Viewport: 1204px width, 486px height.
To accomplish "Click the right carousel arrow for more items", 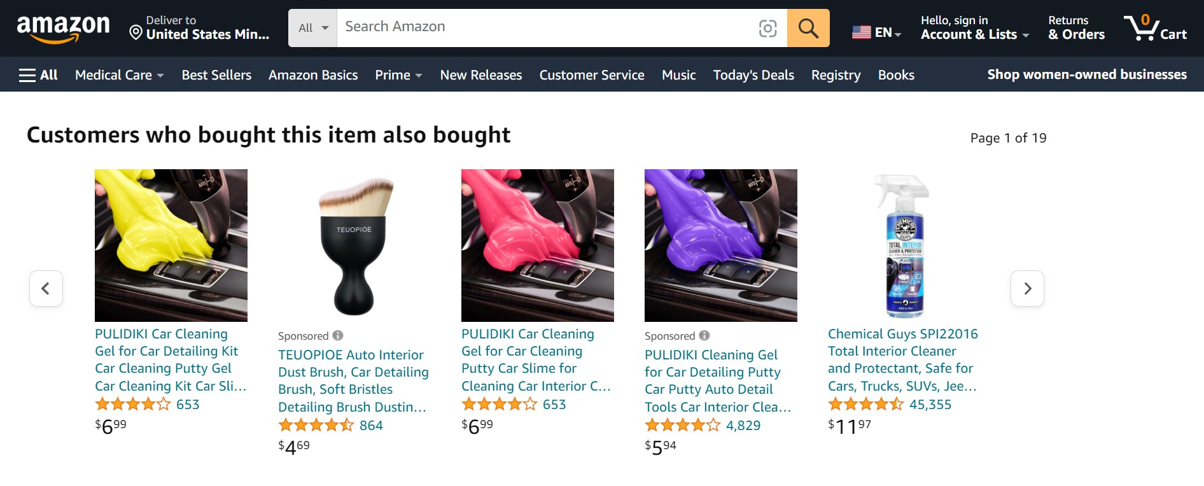I will coord(1026,288).
